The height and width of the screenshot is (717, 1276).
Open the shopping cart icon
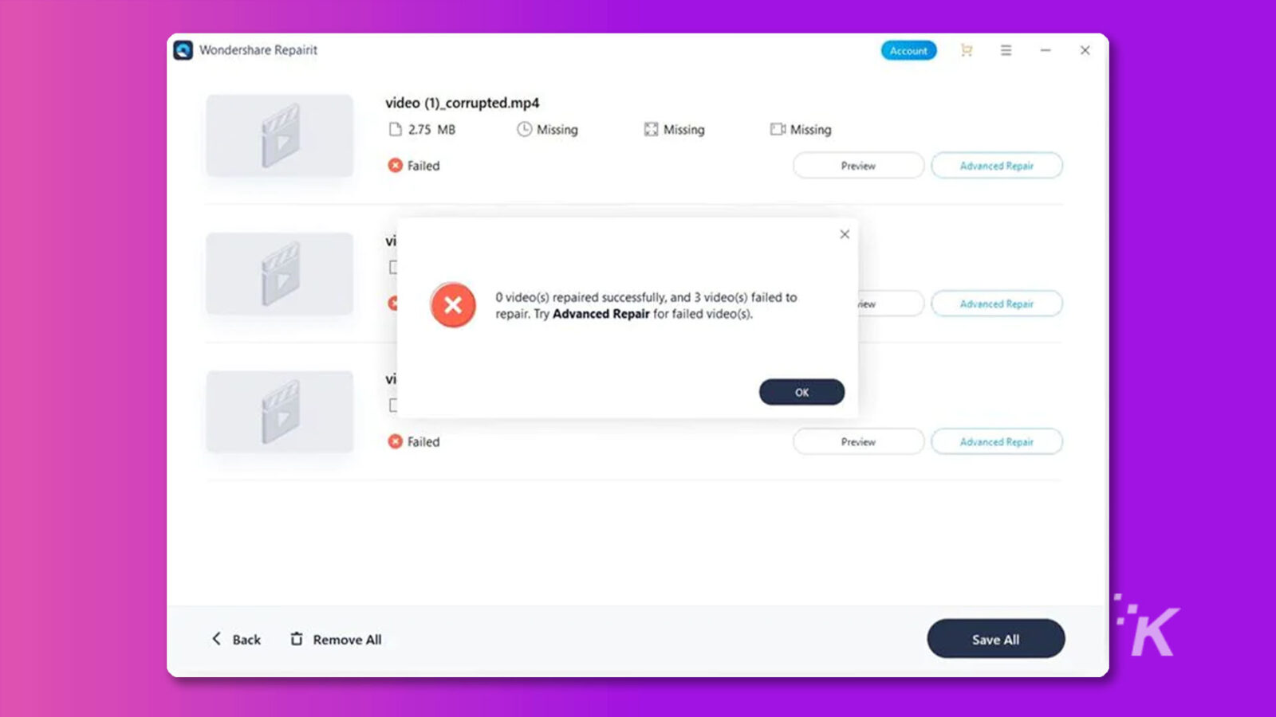coord(967,50)
